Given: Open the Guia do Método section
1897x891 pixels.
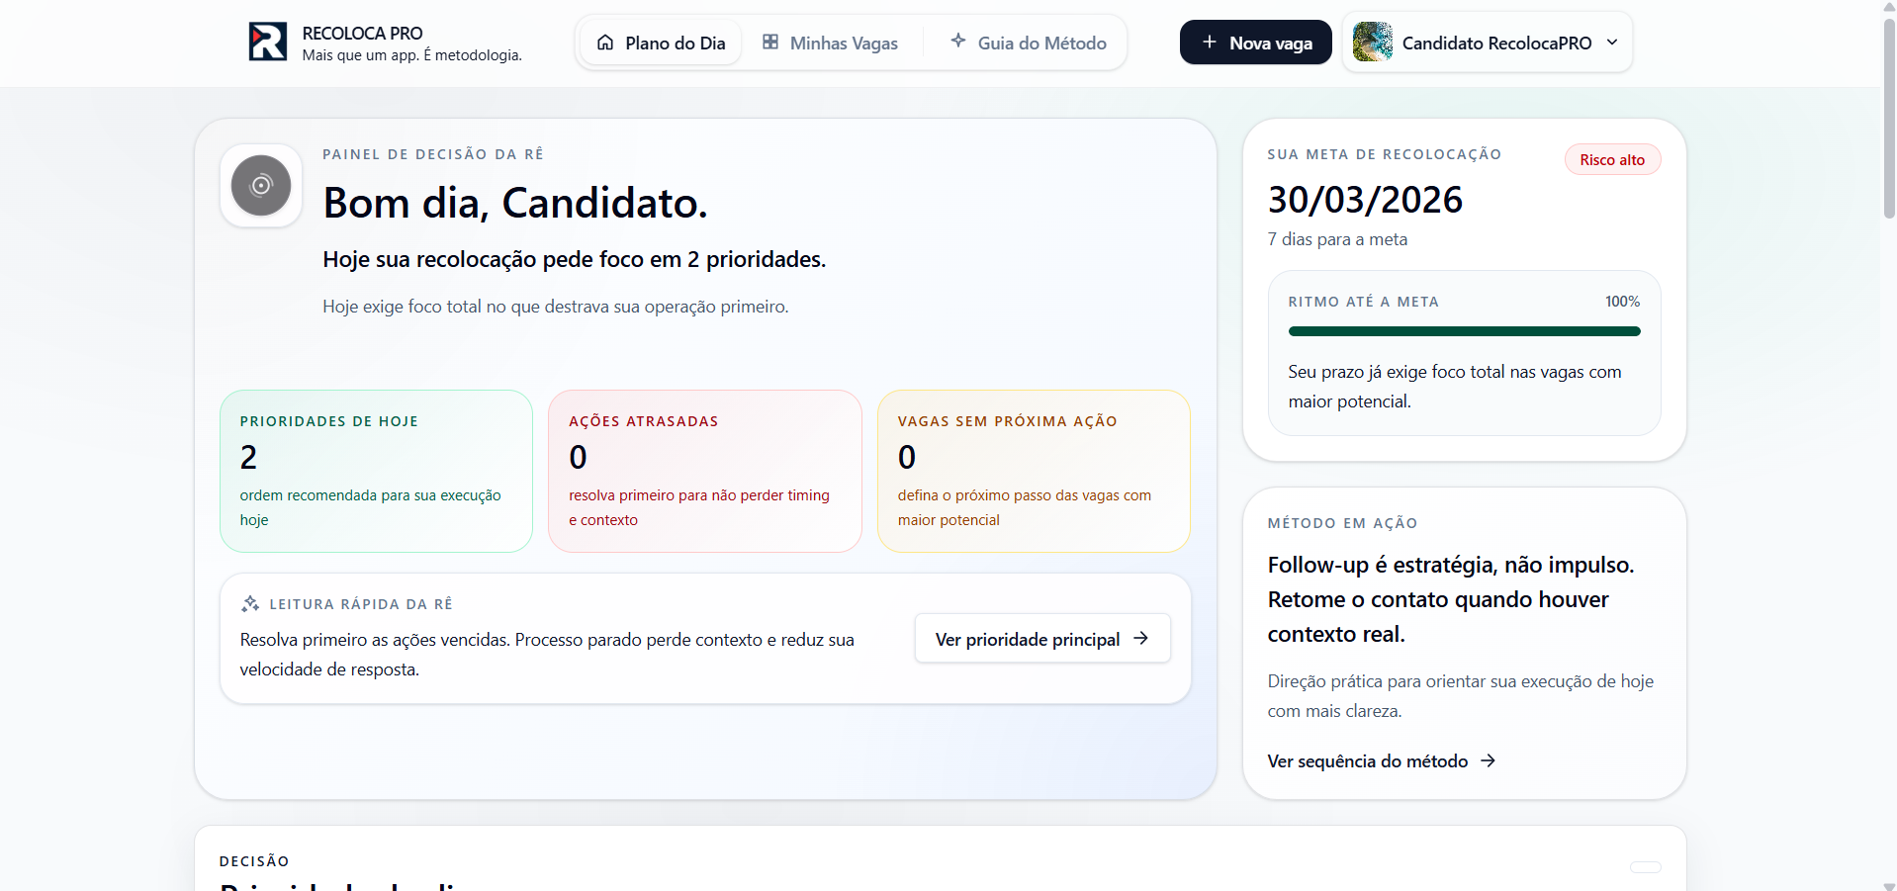Looking at the screenshot, I should (x=1040, y=43).
